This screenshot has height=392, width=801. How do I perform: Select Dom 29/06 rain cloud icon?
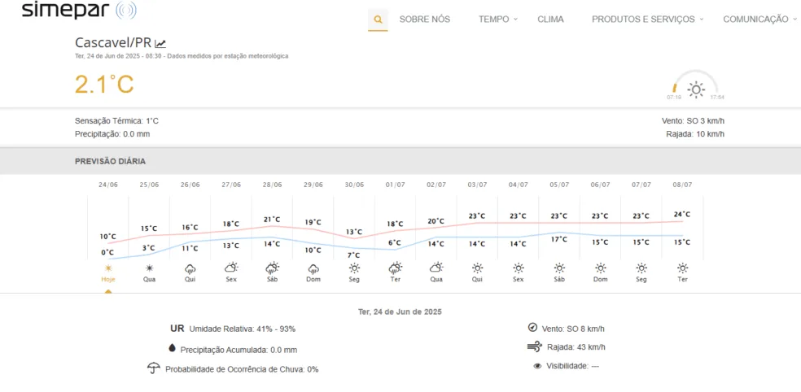[x=313, y=268]
